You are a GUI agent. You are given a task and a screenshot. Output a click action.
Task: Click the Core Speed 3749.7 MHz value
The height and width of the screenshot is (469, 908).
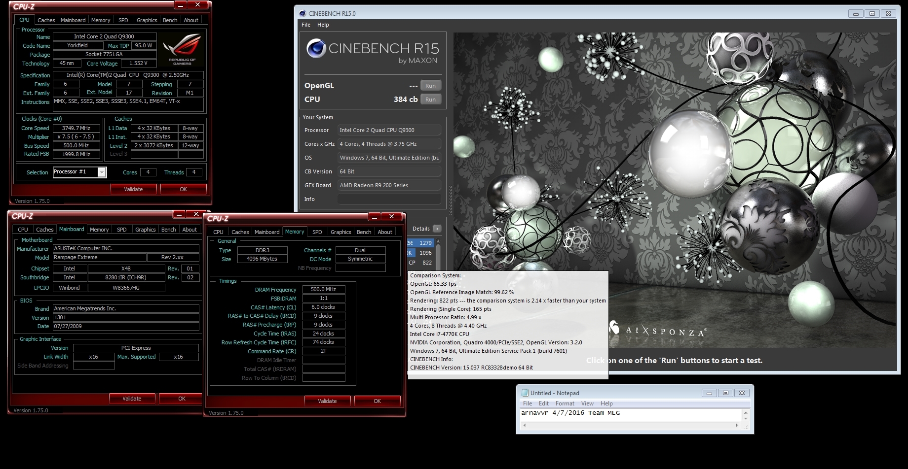click(76, 128)
